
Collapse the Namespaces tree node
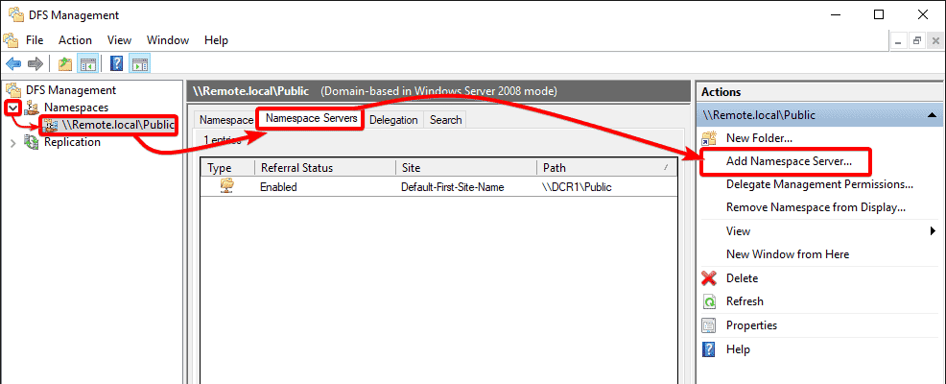[13, 108]
